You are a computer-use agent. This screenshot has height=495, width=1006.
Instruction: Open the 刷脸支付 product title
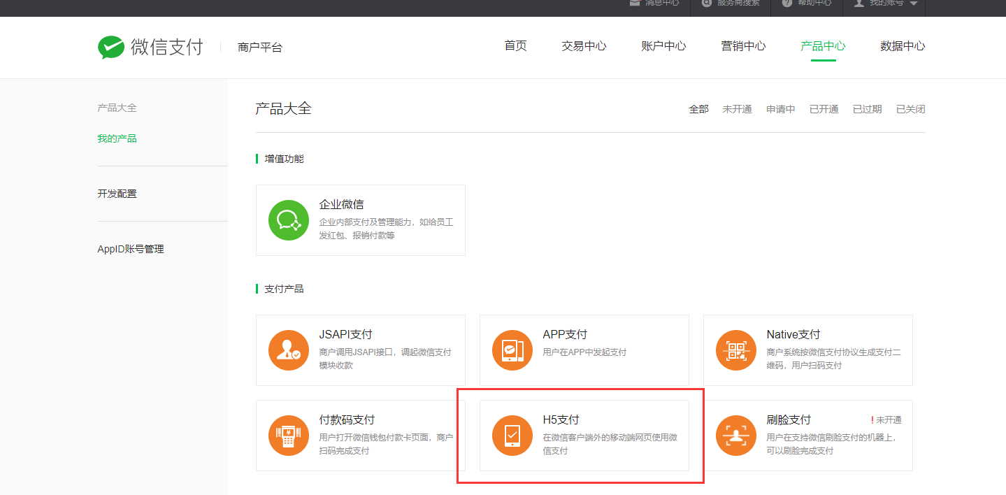pos(789,420)
